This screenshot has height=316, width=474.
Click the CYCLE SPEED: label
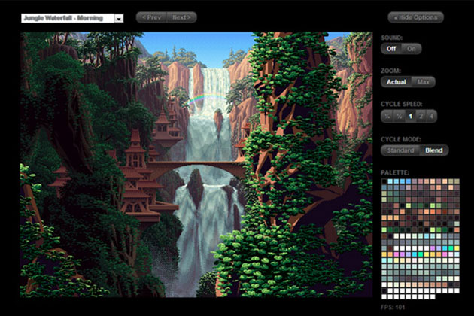point(402,104)
